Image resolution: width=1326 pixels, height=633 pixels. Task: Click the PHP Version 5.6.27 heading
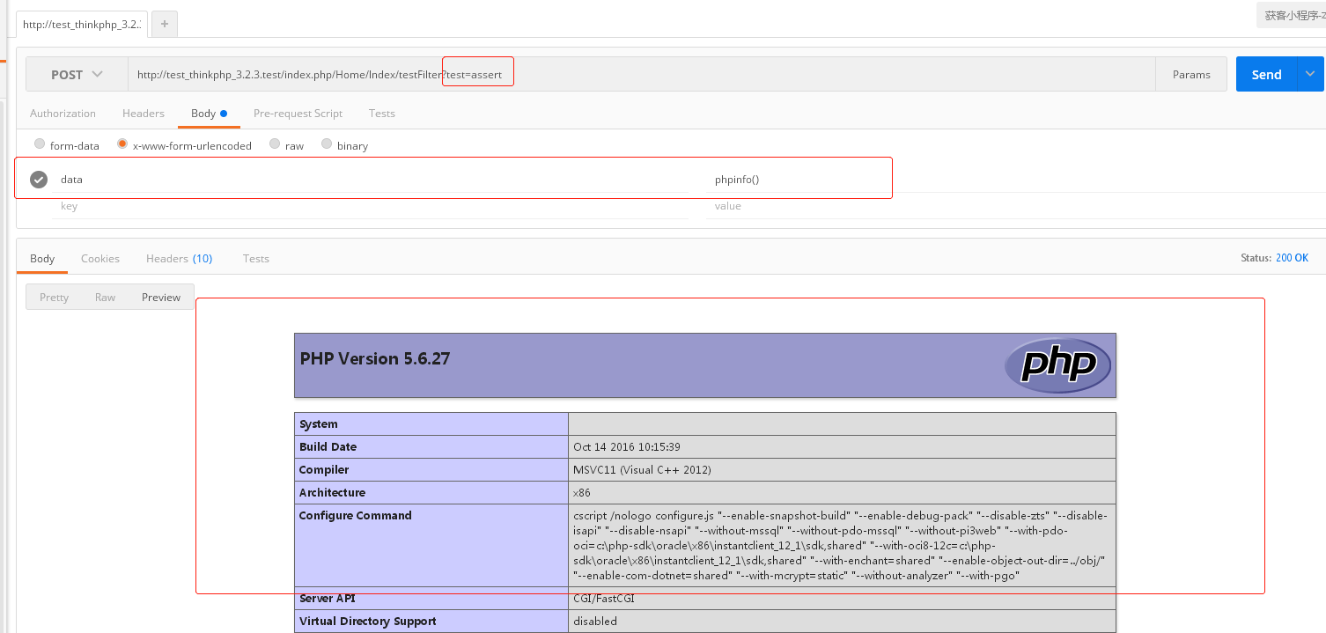[x=375, y=358]
